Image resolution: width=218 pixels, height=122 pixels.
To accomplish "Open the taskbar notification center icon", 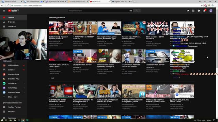I will pyautogui.click(x=214, y=120).
